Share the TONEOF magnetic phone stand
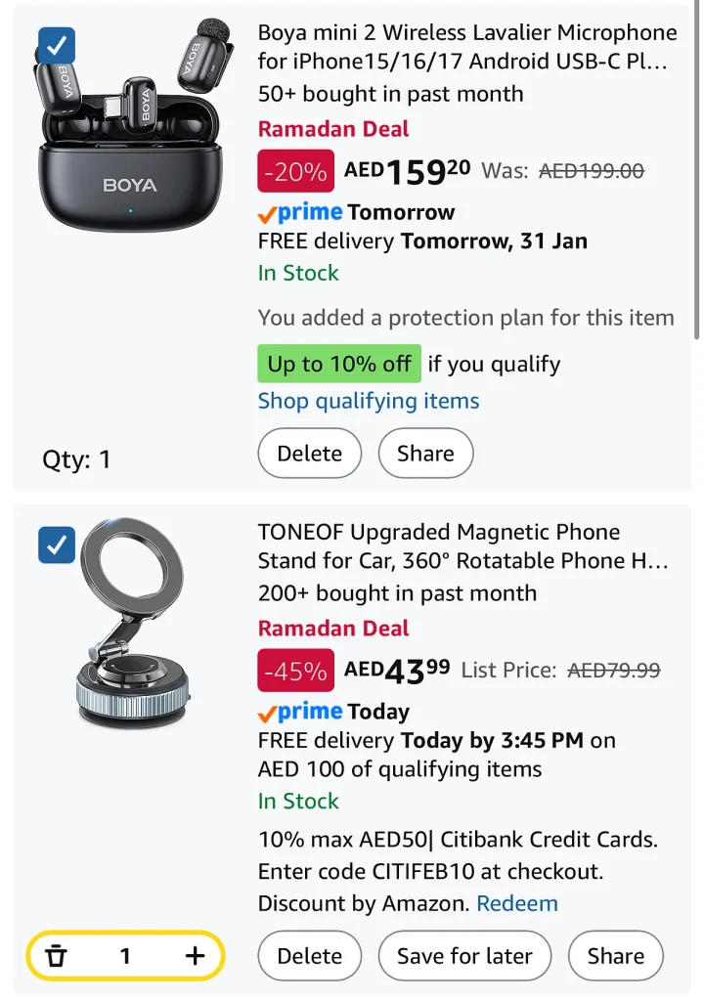This screenshot has width=704, height=1001. click(615, 956)
